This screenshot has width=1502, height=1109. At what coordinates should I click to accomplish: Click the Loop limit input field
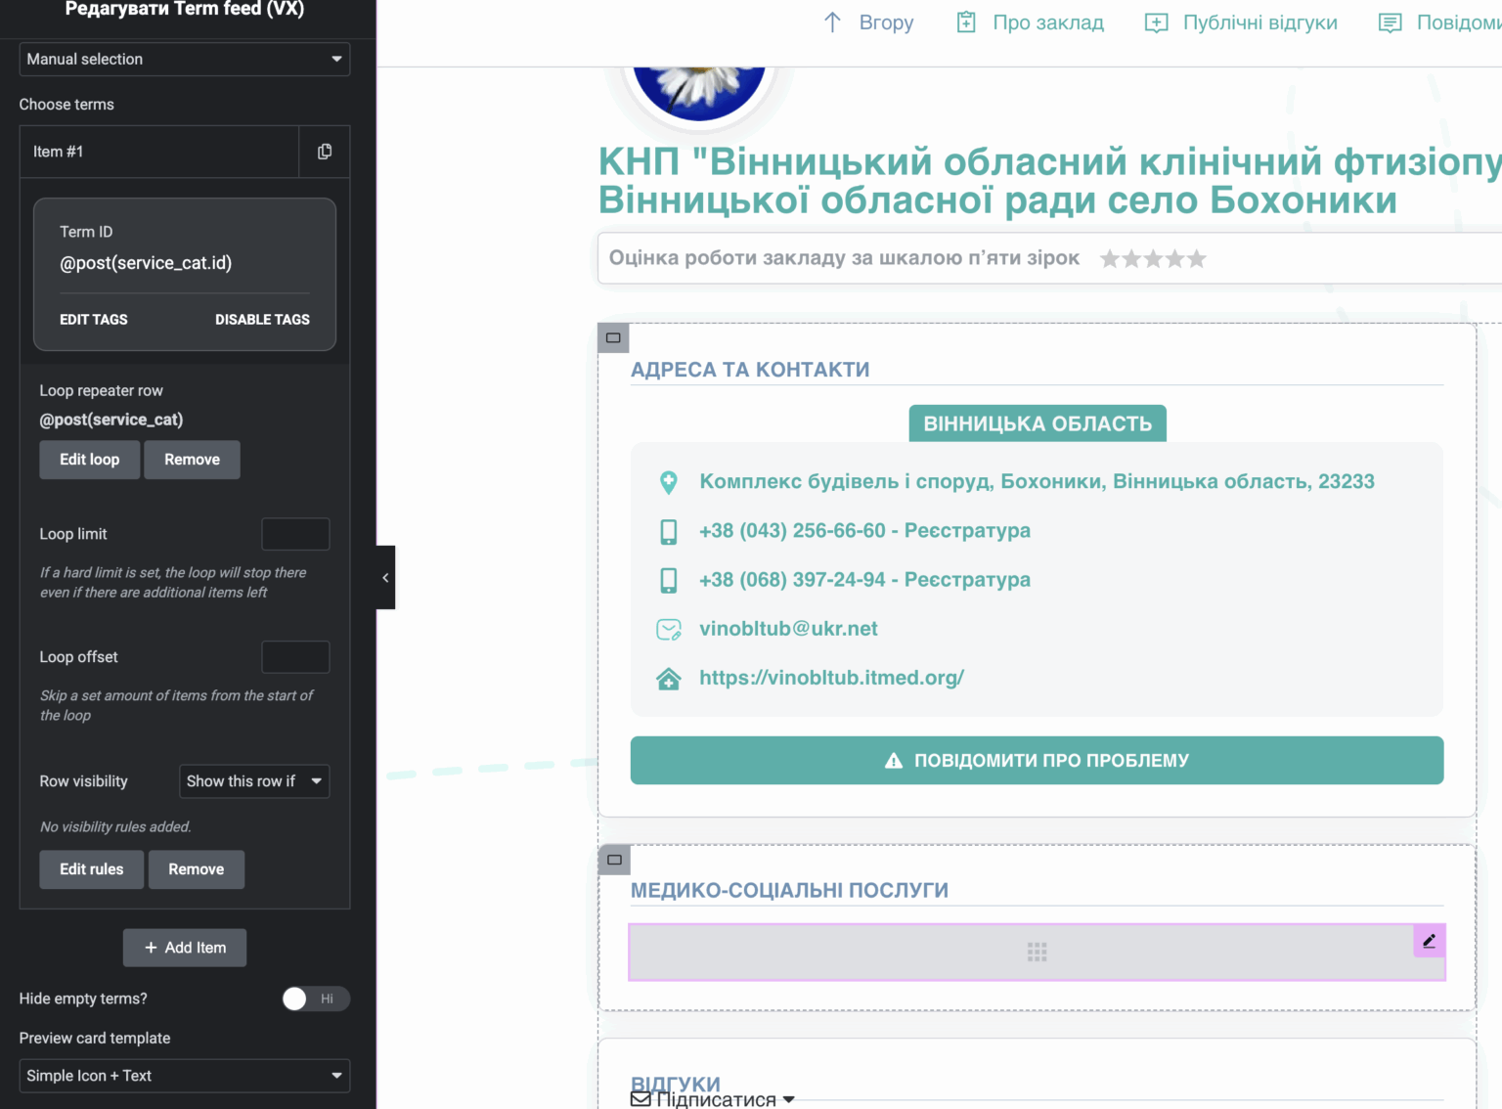coord(295,534)
